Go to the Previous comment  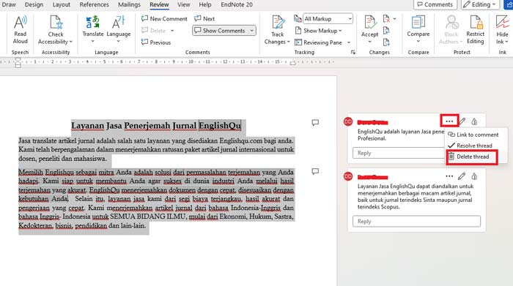[x=156, y=42]
